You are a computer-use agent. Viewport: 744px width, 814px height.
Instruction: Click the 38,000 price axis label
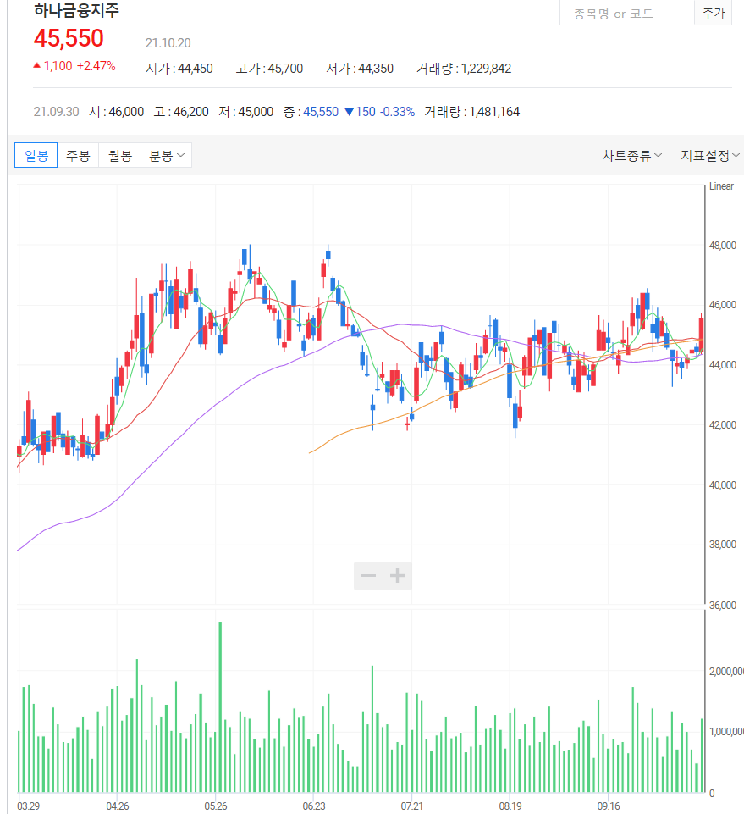coord(723,545)
